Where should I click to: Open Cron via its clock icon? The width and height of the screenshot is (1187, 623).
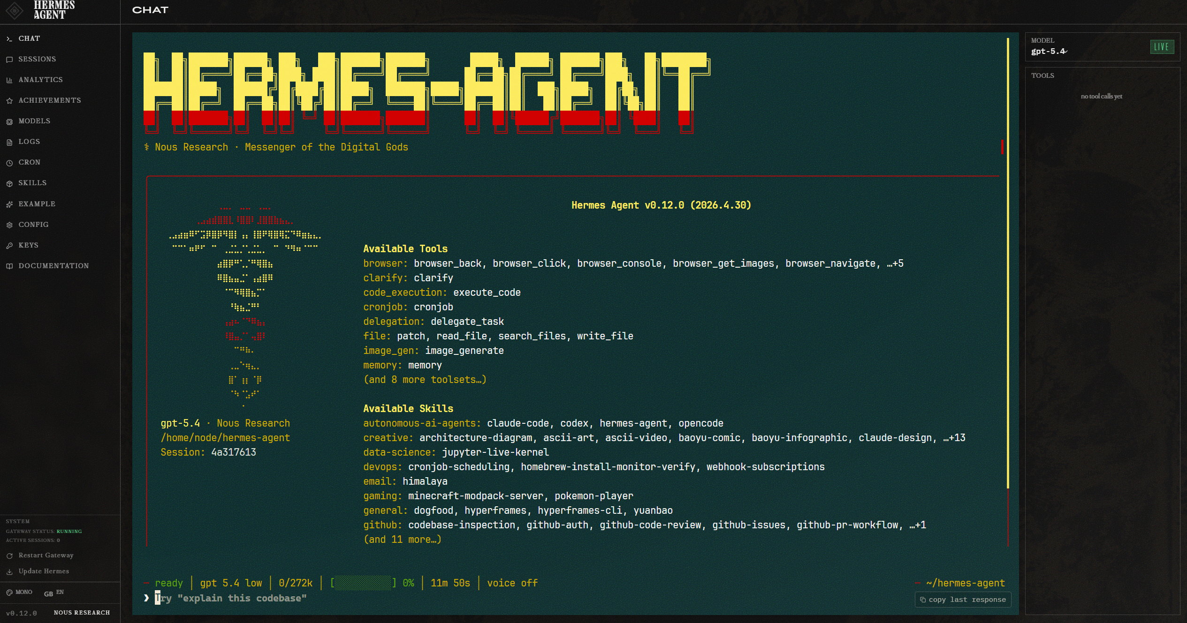click(9, 163)
